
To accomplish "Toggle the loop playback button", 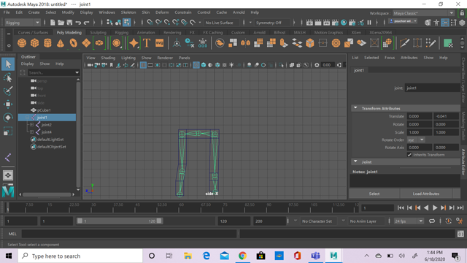I will (x=432, y=221).
